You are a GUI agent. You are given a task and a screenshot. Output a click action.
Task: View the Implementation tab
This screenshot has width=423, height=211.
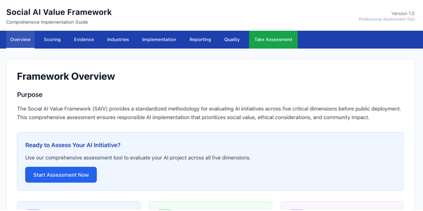click(x=159, y=40)
